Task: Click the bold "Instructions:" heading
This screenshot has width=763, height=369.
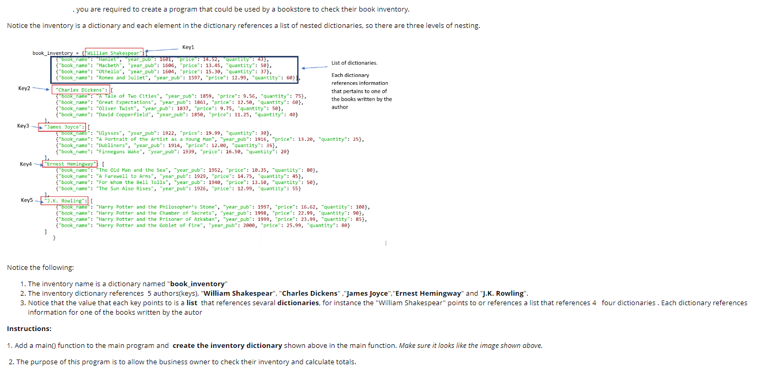Action: click(x=29, y=328)
